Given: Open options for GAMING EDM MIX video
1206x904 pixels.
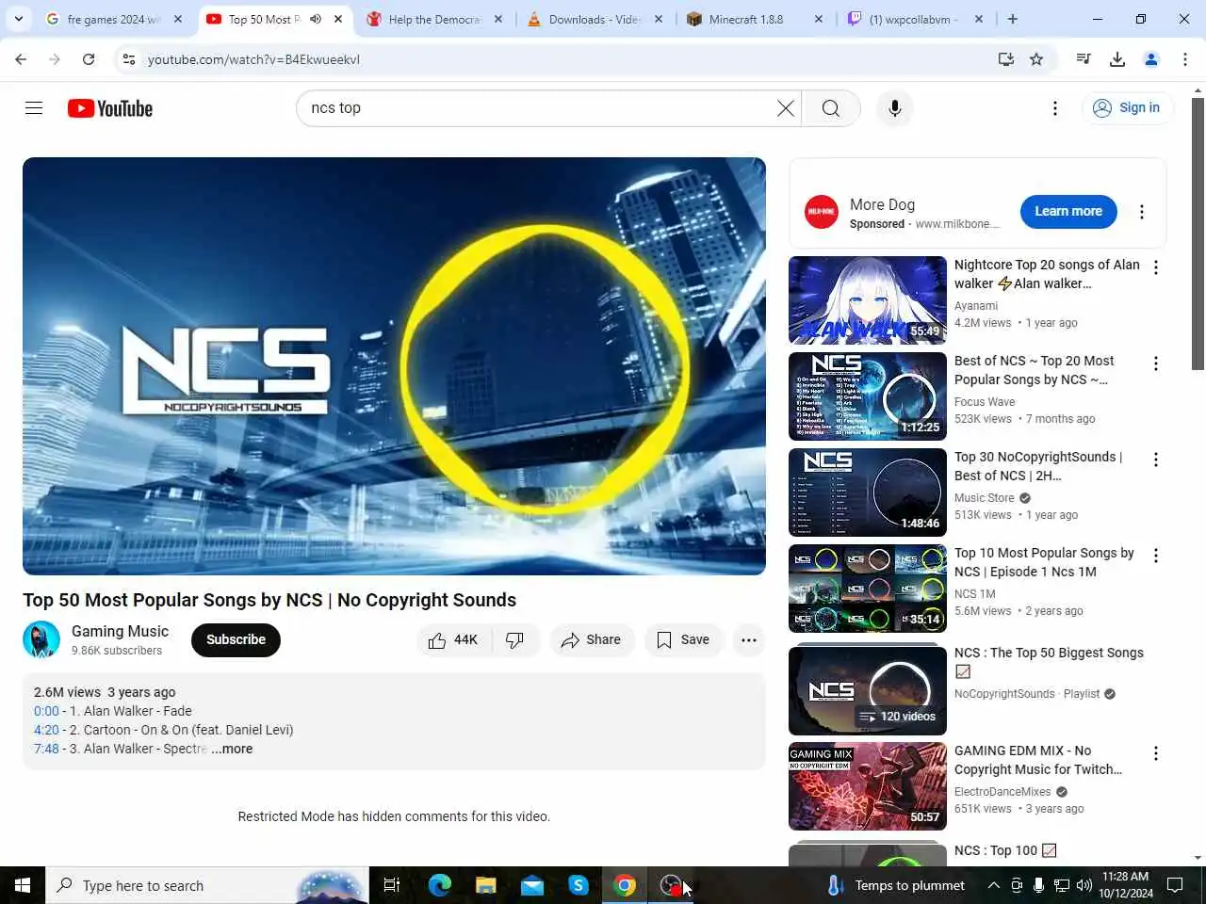Looking at the screenshot, I should [1156, 753].
